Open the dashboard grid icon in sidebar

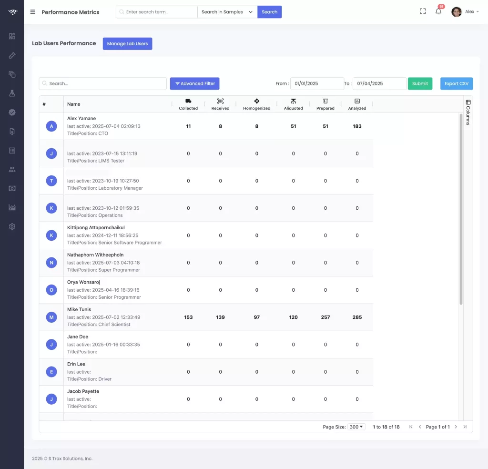click(x=12, y=36)
